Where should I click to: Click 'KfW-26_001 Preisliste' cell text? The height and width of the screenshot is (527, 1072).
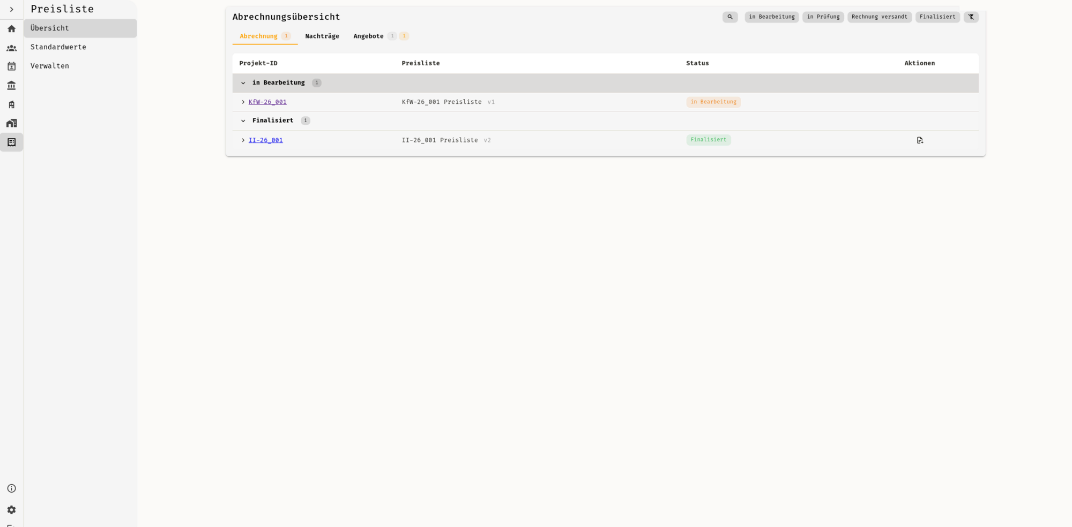pos(442,102)
